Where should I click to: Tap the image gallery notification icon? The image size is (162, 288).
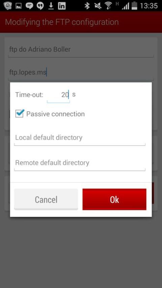(x=19, y=6)
